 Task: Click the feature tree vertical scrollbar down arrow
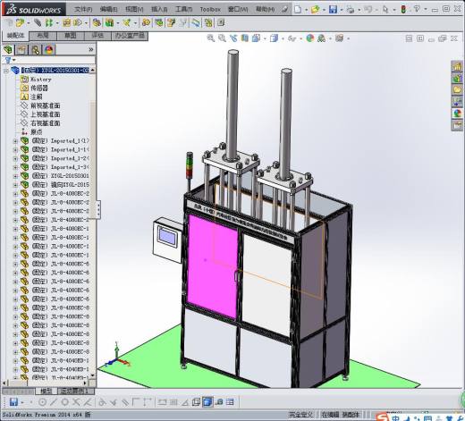(92, 375)
